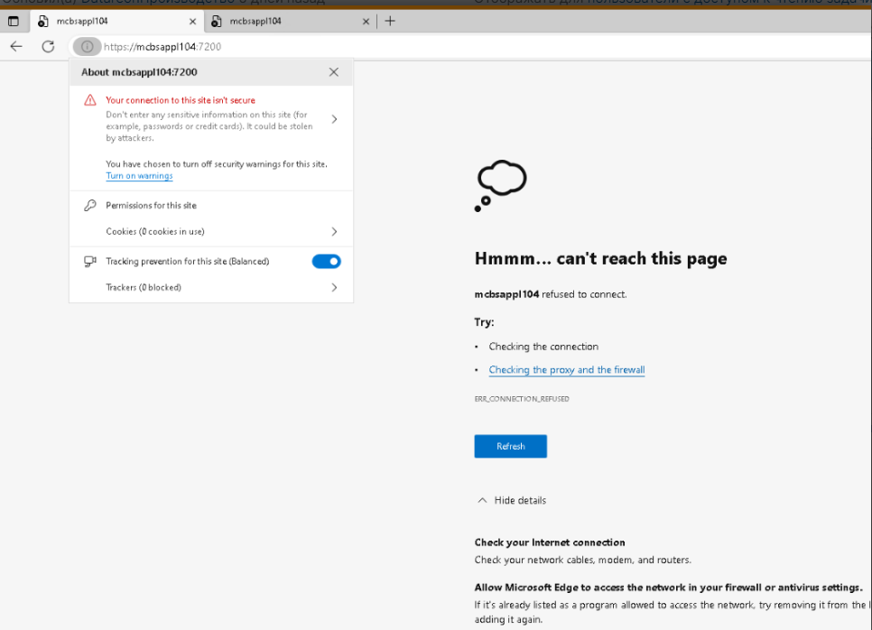
Task: Click the red connection warning triangle icon
Action: pos(90,101)
